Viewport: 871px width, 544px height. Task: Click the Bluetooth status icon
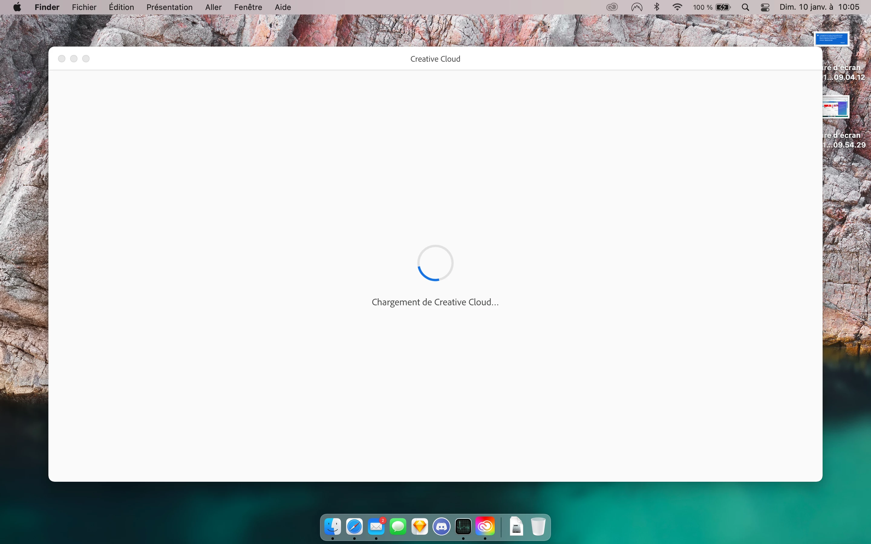[x=657, y=7]
